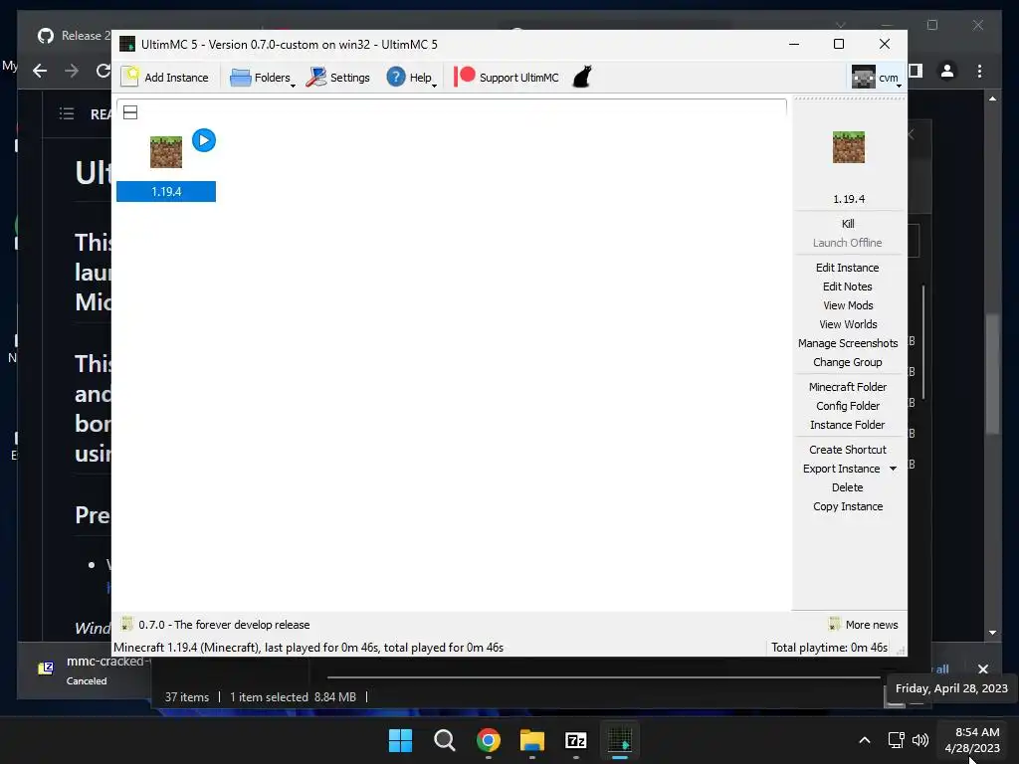This screenshot has height=764, width=1019.
Task: Click the 1.19.4 instance label
Action: tap(166, 192)
